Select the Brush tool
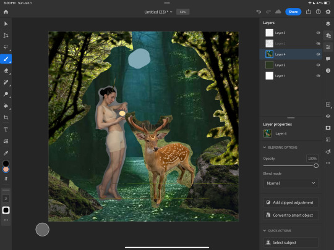334x250 pixels. [x=6, y=59]
